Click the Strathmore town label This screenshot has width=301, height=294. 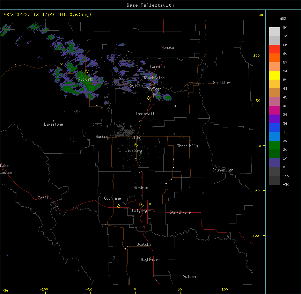click(180, 212)
